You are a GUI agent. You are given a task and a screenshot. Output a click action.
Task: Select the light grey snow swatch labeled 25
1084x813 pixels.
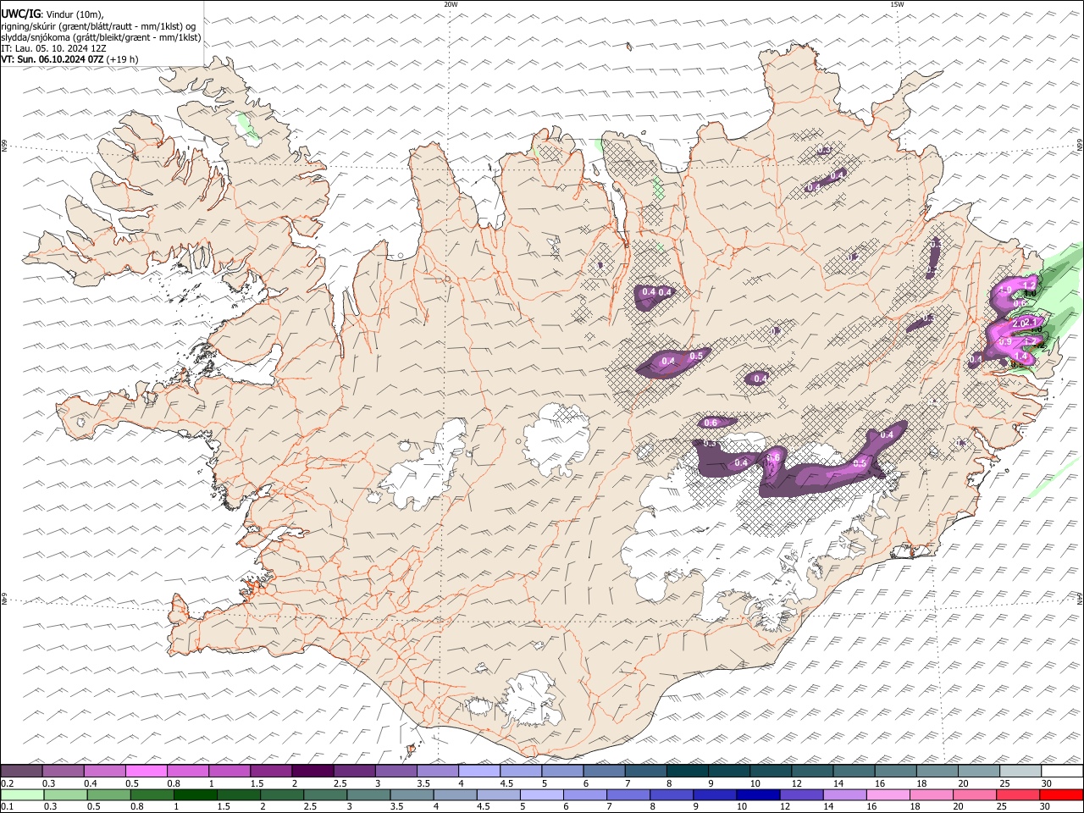tap(1020, 771)
